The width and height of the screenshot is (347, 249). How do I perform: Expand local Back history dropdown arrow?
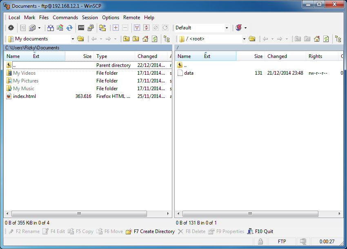(101, 39)
